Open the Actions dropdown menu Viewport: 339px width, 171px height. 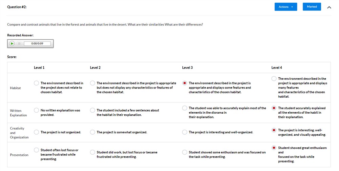(285, 7)
